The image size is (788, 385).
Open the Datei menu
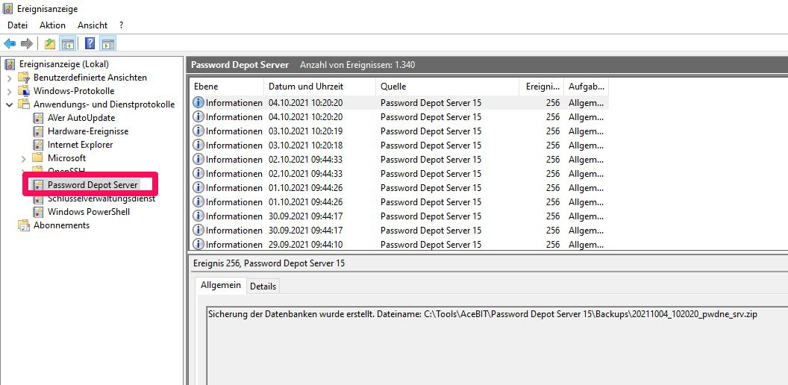pyautogui.click(x=18, y=25)
